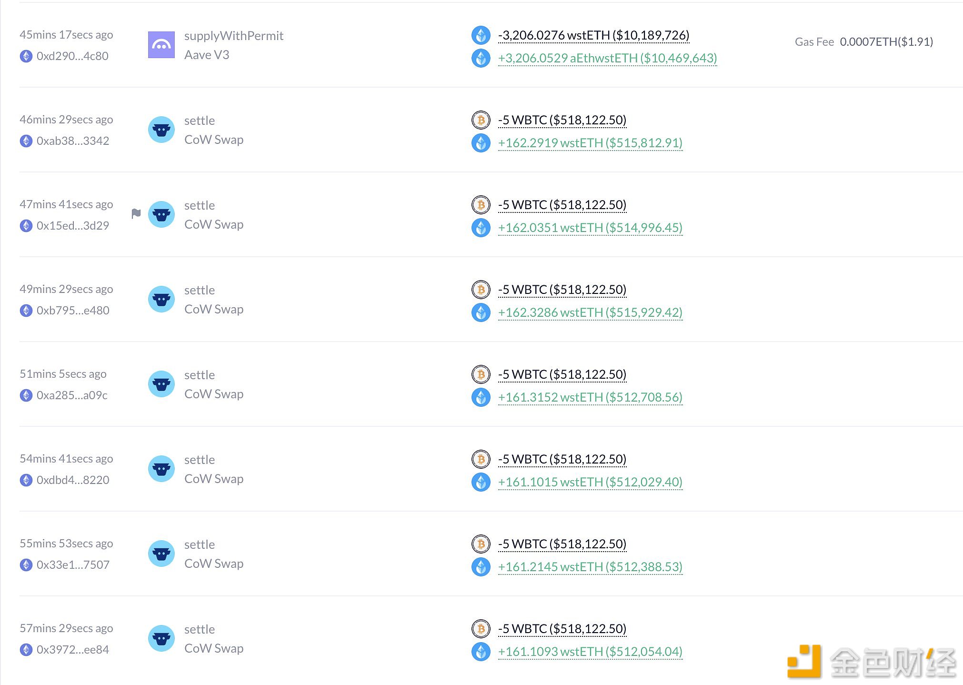This screenshot has height=685, width=963.
Task: Click WBTC coin icon in 51mins 5secs row
Action: point(481,374)
